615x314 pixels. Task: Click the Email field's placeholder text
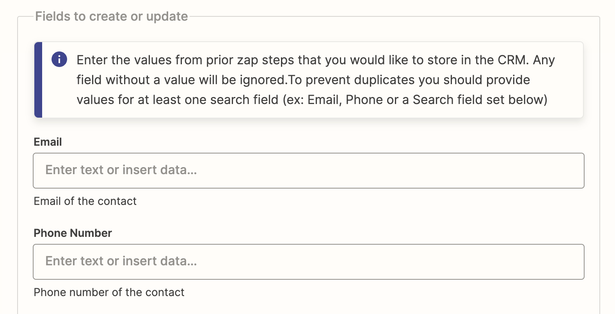[x=121, y=170]
